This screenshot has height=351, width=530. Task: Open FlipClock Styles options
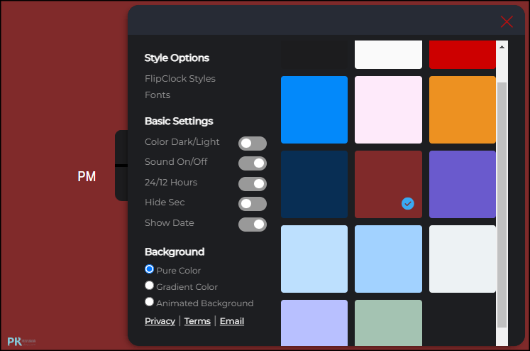pyautogui.click(x=180, y=79)
